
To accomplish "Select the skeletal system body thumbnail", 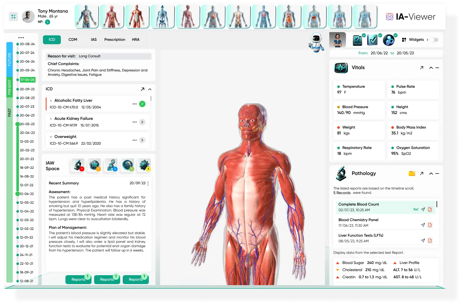I will click(162, 16).
